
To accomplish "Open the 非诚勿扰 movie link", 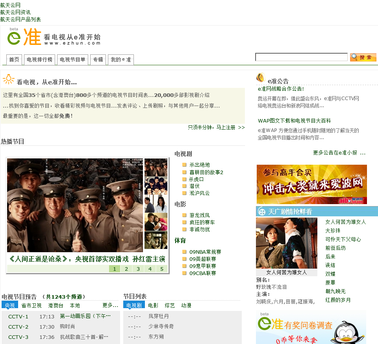I will [199, 229].
